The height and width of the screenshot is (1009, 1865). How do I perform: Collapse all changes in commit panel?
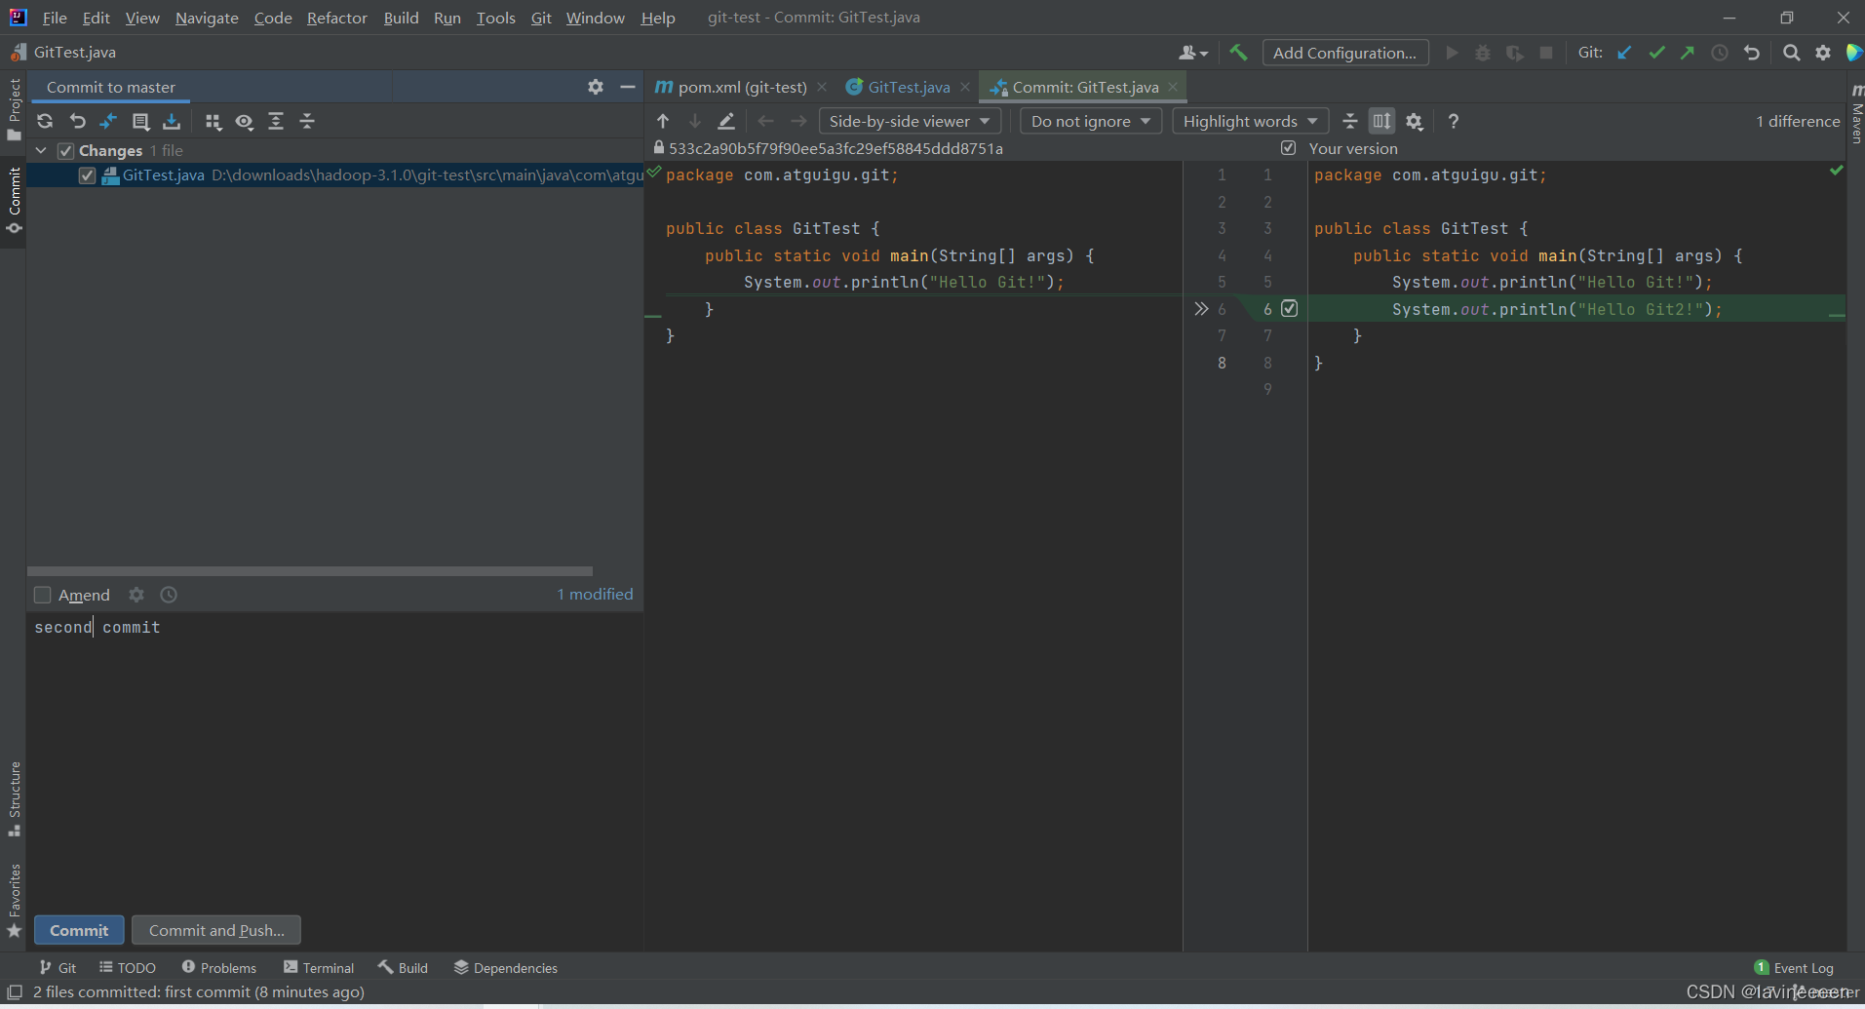(307, 121)
